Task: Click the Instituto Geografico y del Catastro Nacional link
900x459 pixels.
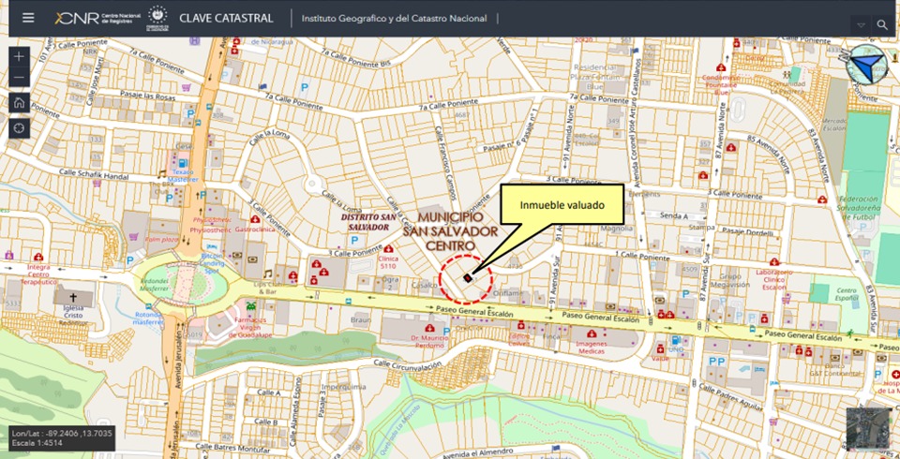Action: [395, 18]
